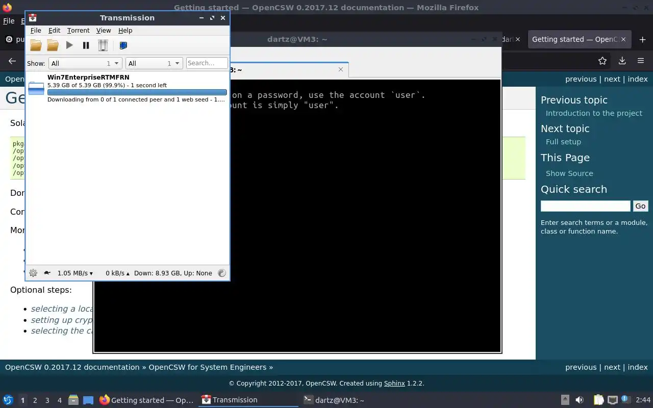Viewport: 653px width, 408px height.
Task: Click the Transmission torrent Search field
Action: click(x=207, y=63)
